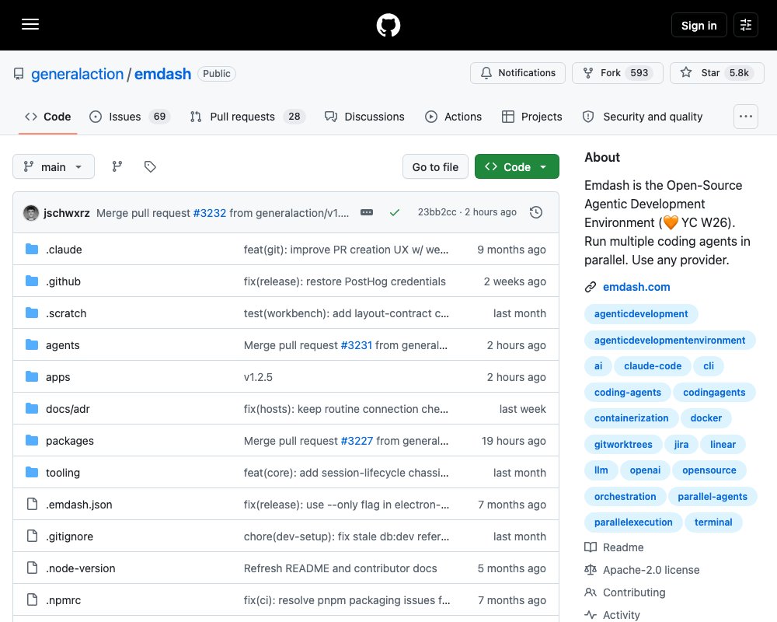The width and height of the screenshot is (777, 622).
Task: Open pull request #3231 link
Action: (x=357, y=344)
